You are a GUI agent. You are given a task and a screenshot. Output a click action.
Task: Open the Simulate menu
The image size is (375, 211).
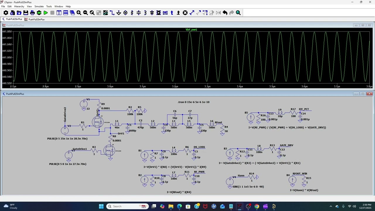(39, 6)
